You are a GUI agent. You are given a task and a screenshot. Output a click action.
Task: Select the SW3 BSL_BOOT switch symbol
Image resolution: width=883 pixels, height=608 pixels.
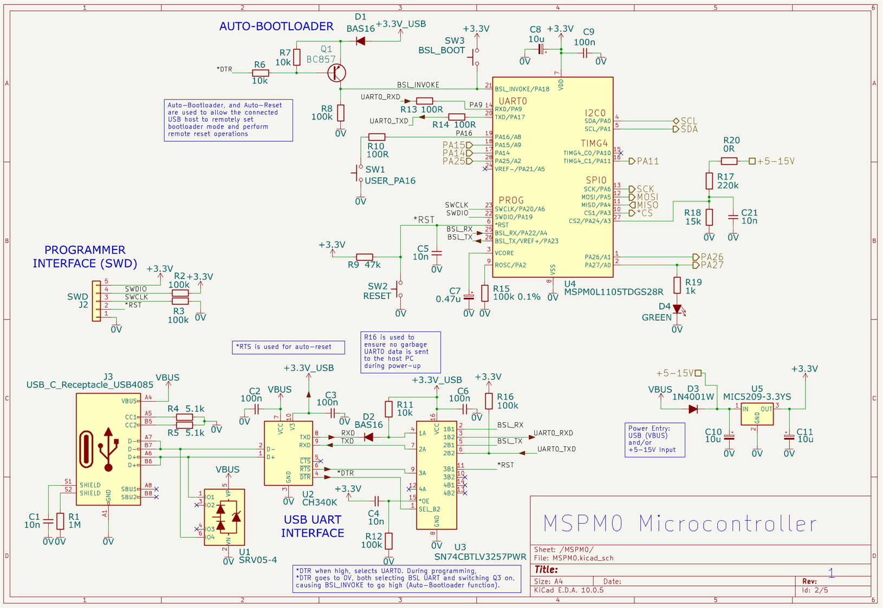476,57
